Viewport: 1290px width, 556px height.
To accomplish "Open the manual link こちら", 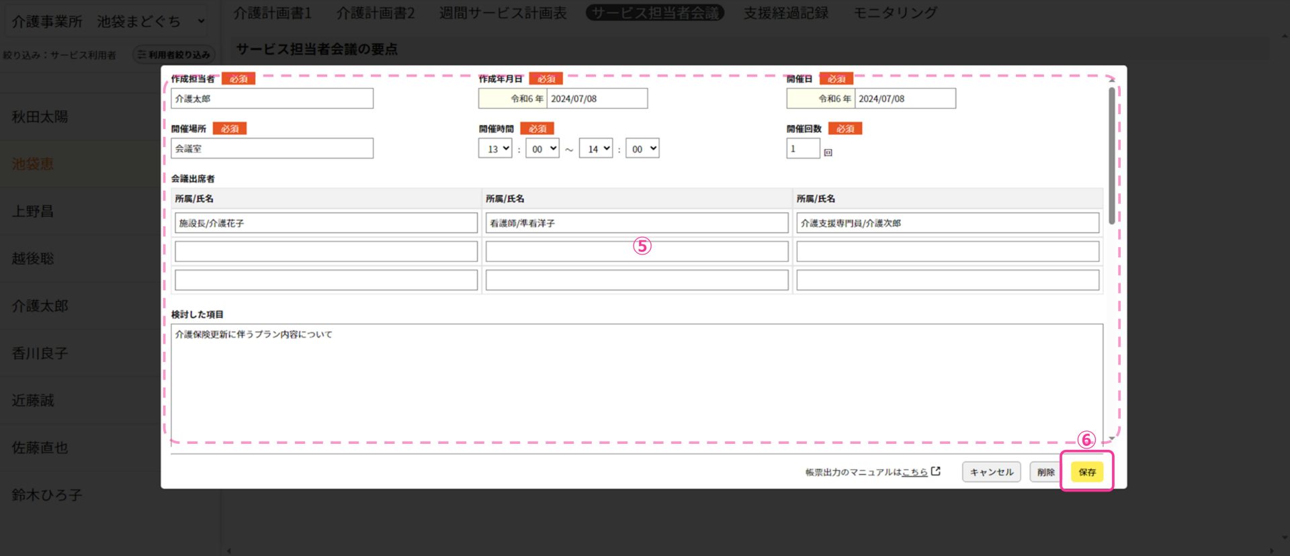I will pos(914,472).
